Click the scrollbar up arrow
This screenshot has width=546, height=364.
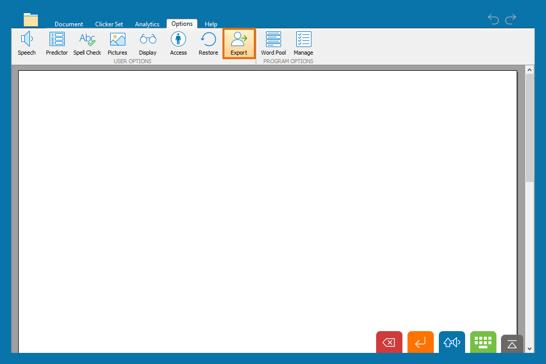pos(529,70)
